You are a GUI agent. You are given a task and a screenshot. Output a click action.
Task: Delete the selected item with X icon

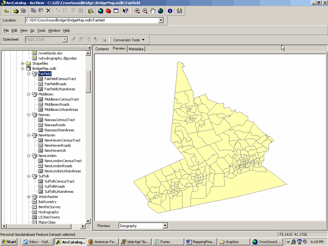(49, 11)
